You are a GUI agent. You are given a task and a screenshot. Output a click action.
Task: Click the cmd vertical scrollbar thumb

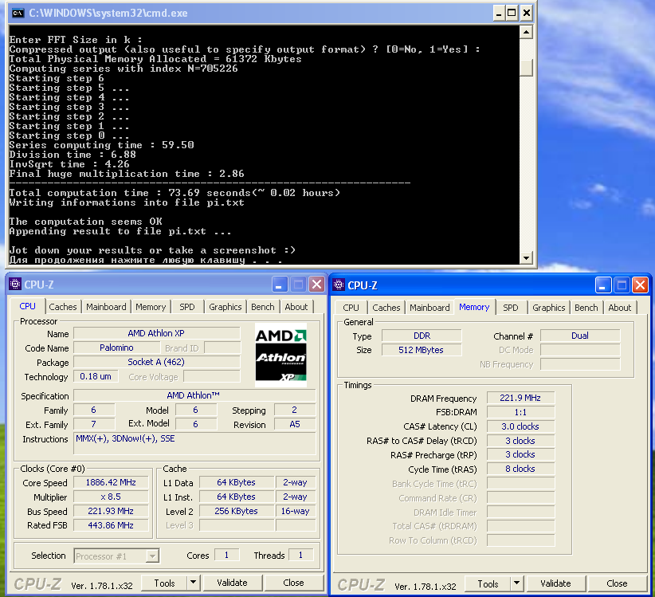pos(527,67)
